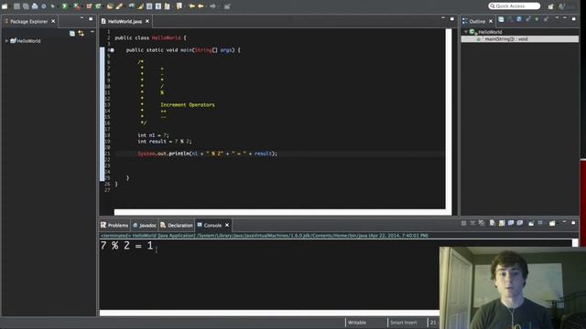
Task: Select the Outline view tab
Action: 477,22
